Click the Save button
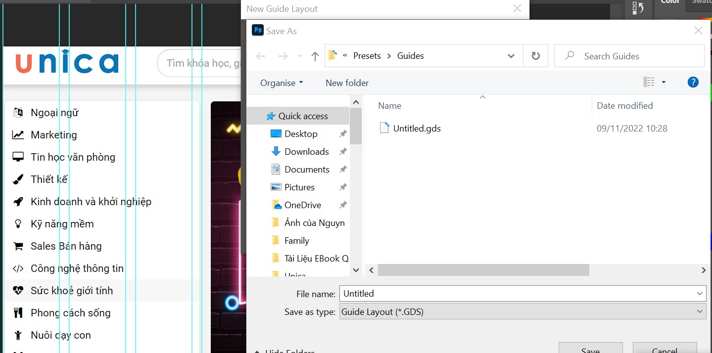This screenshot has height=353, width=712. (x=590, y=349)
